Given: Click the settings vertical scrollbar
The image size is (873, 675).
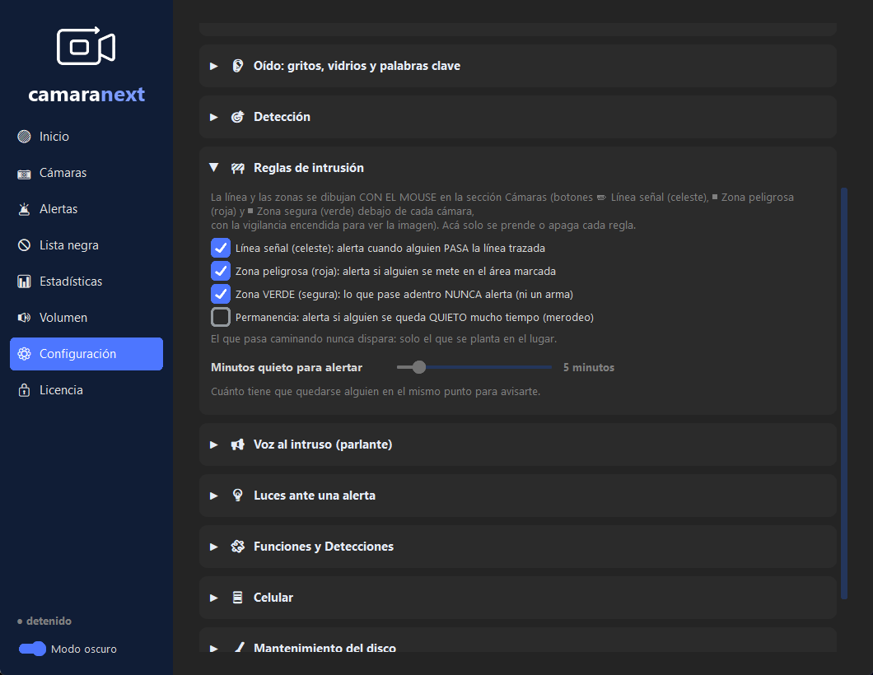Looking at the screenshot, I should [x=844, y=393].
